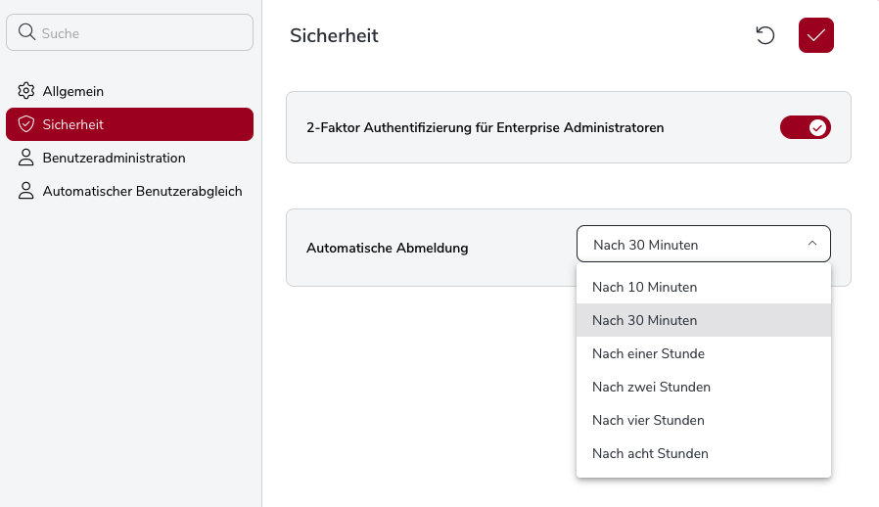Focus the Suche search field
879x507 pixels.
[x=142, y=33]
